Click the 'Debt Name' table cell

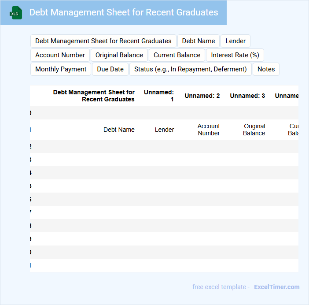[x=119, y=130]
